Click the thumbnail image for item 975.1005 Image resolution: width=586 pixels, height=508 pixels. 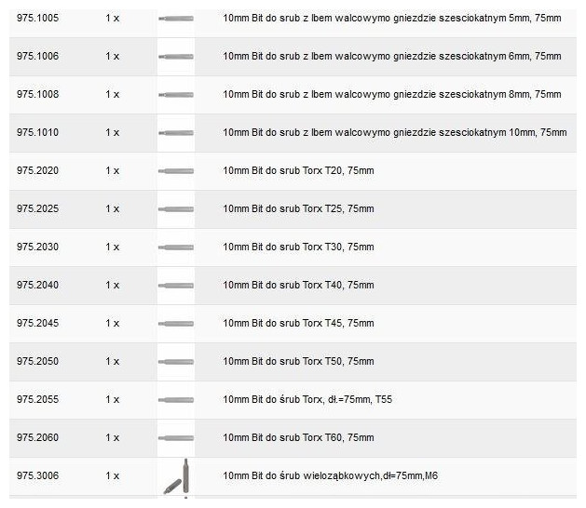(x=176, y=19)
